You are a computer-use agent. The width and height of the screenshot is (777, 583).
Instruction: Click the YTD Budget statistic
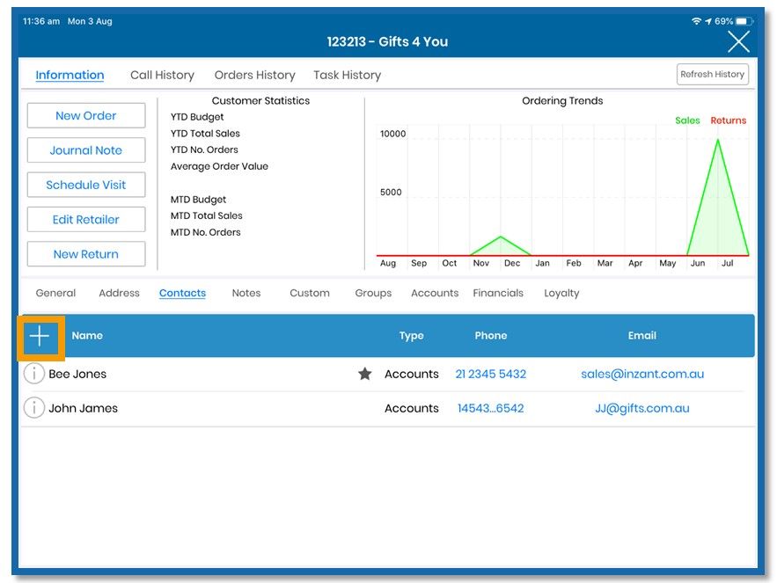[x=197, y=117]
